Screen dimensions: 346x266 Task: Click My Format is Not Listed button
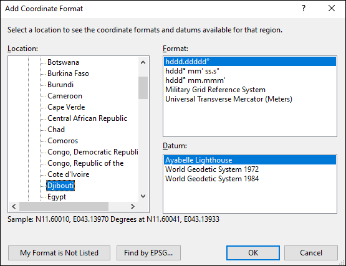[x=59, y=253]
